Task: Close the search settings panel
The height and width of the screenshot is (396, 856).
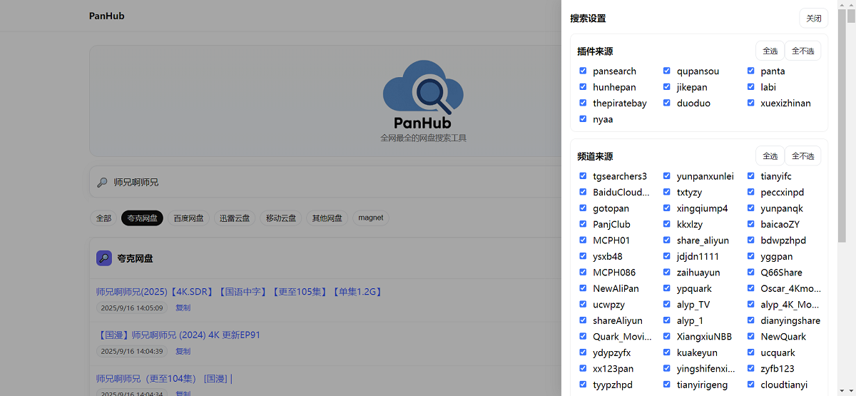Action: (813, 19)
